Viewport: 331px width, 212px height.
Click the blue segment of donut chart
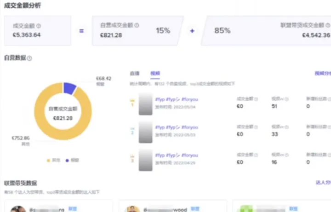pyautogui.click(x=69, y=88)
